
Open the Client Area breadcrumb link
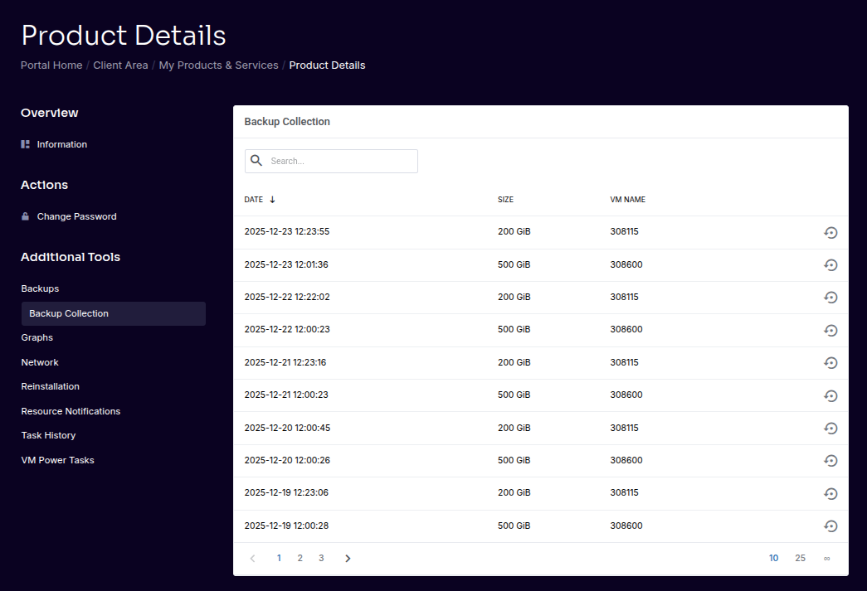click(120, 65)
